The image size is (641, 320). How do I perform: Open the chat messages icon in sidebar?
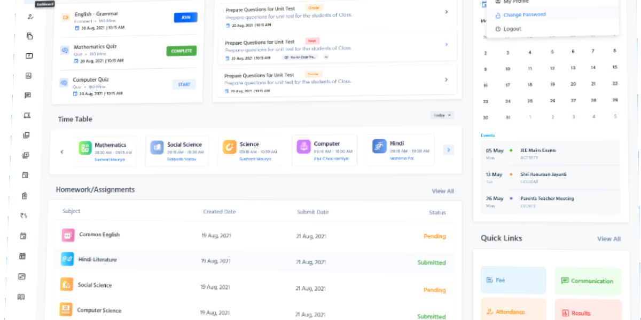[x=28, y=95]
